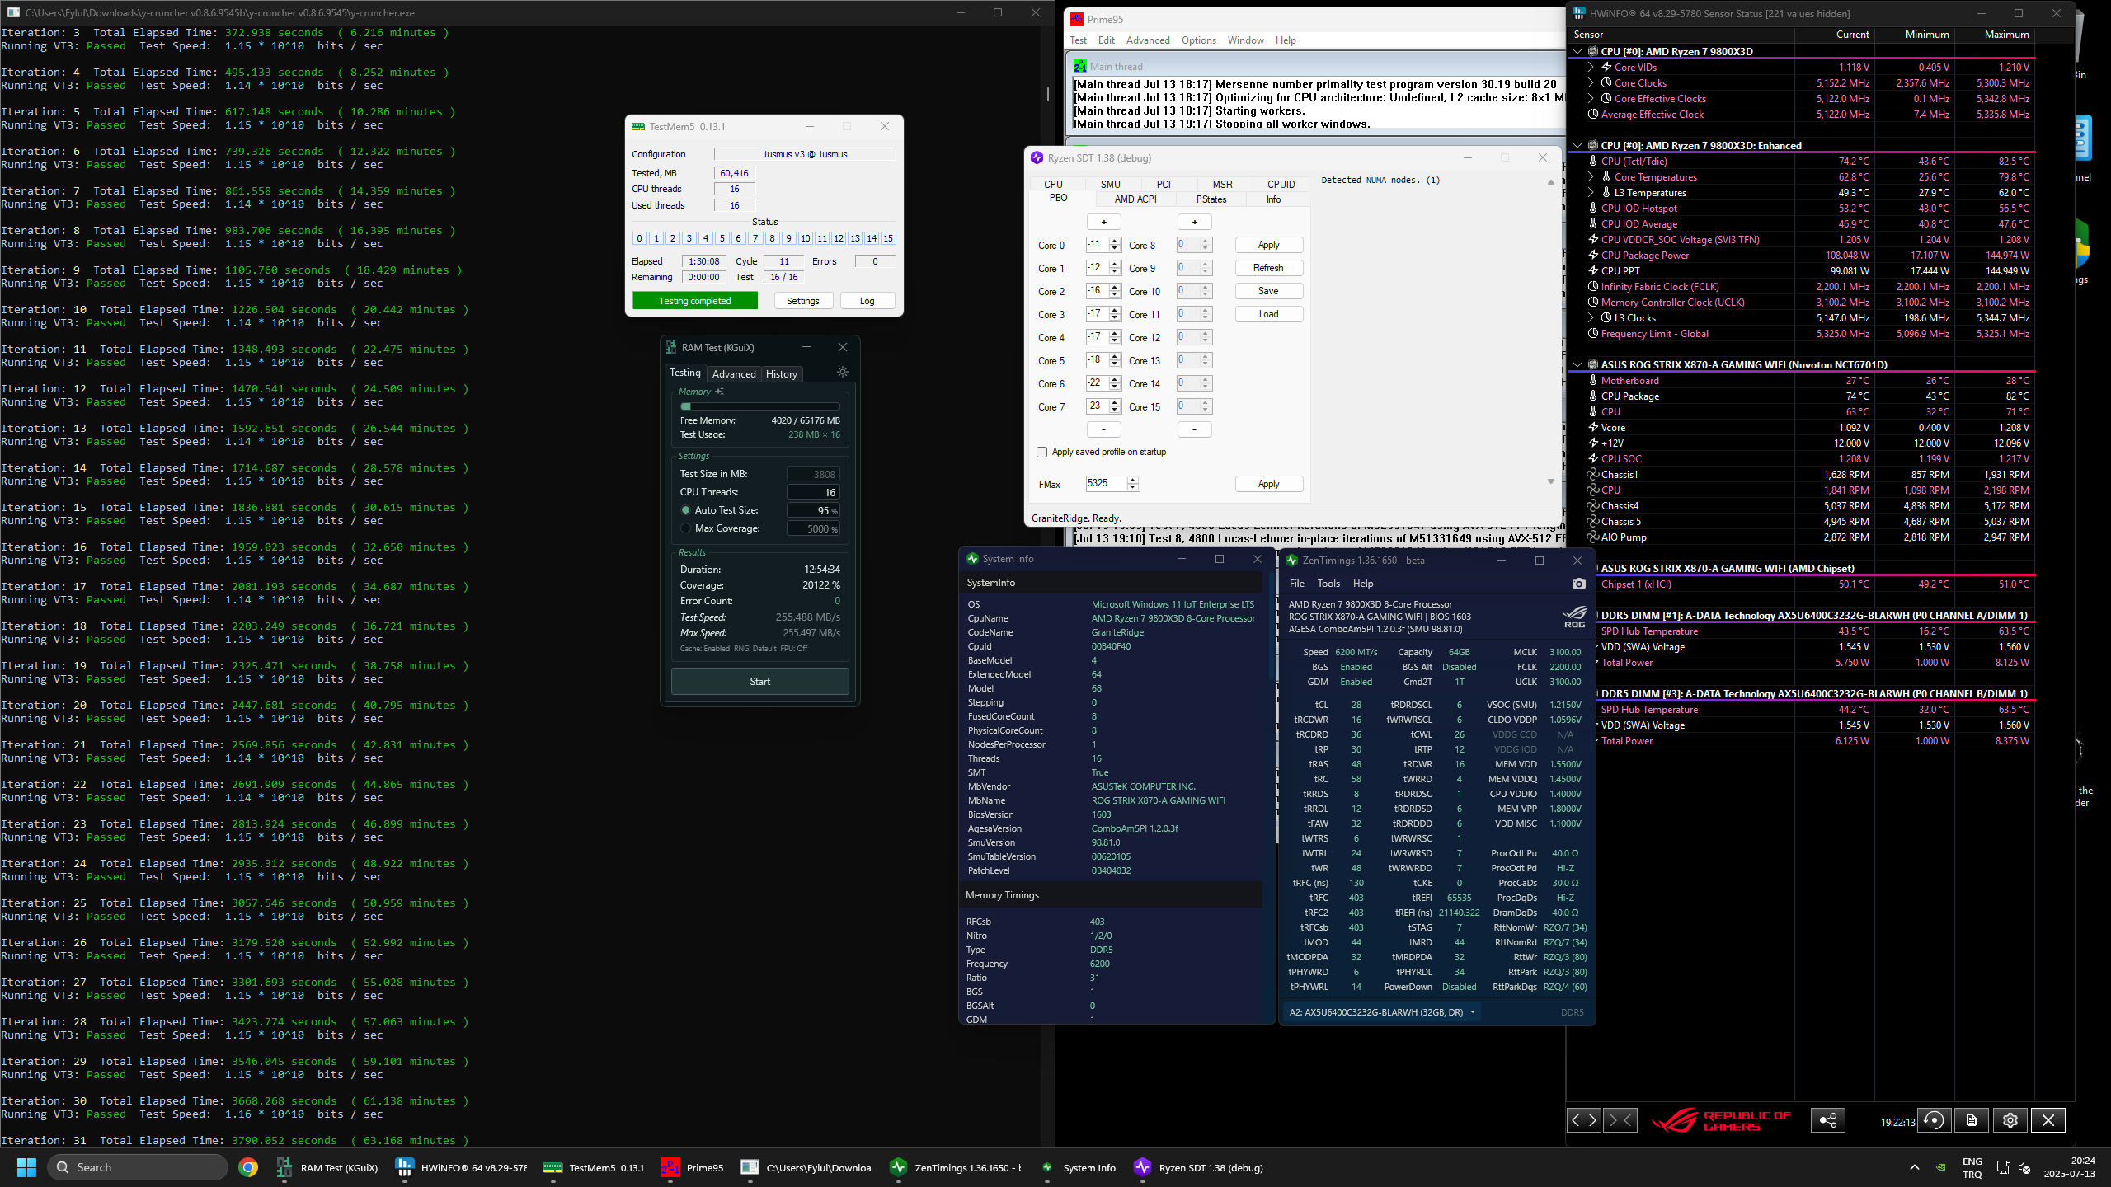Open y-cruncher console taskbar item
Screen dimensions: 2111x1187
pos(806,1167)
